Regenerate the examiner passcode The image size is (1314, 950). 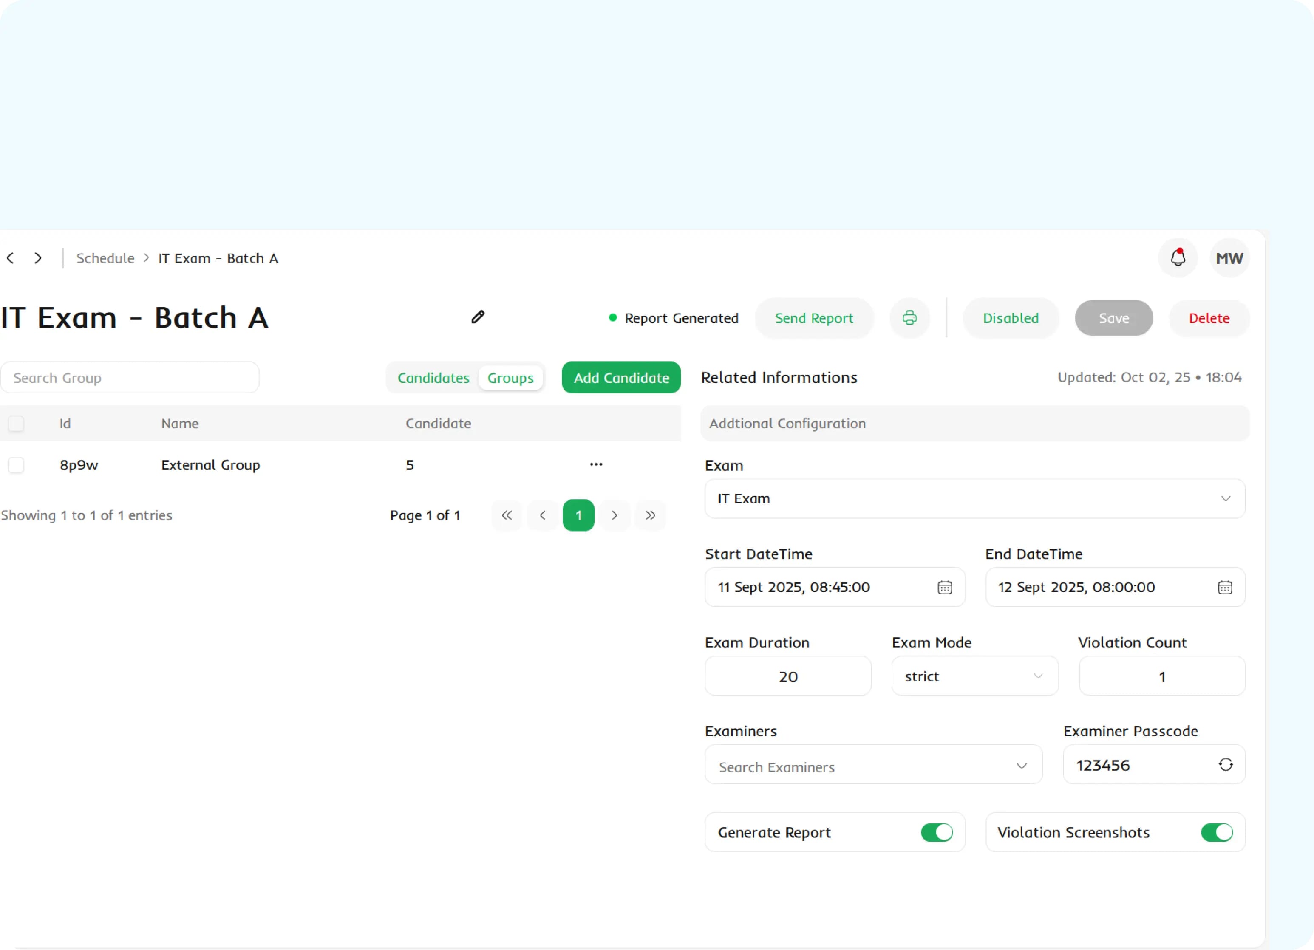(x=1225, y=765)
